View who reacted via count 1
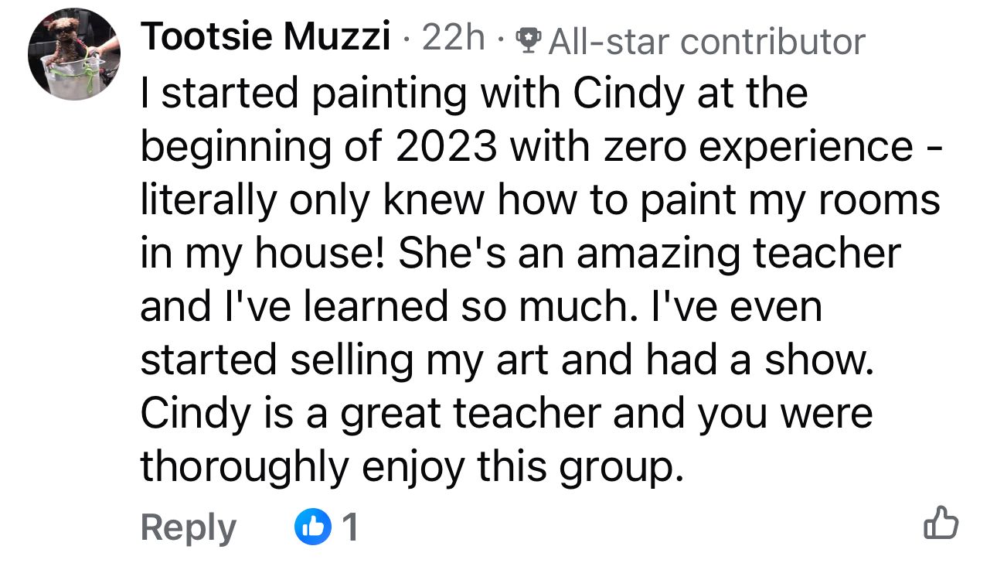Viewport: 997px width, 580px height. 349,527
